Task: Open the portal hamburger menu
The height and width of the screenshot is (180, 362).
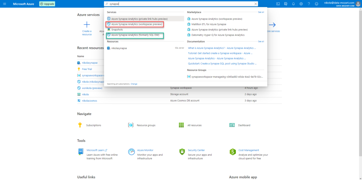Action: pos(5,4)
